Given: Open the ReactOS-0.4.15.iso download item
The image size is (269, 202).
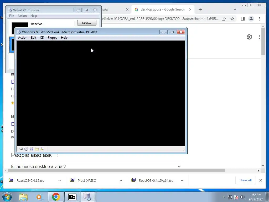Looking at the screenshot, I should pos(30,180).
